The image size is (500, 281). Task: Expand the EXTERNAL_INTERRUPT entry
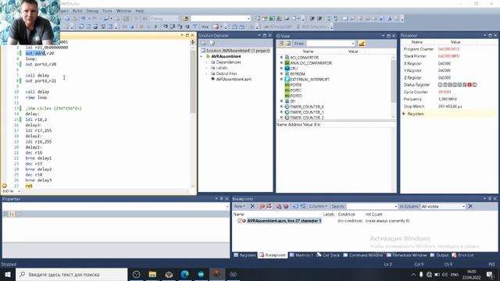(x=281, y=79)
